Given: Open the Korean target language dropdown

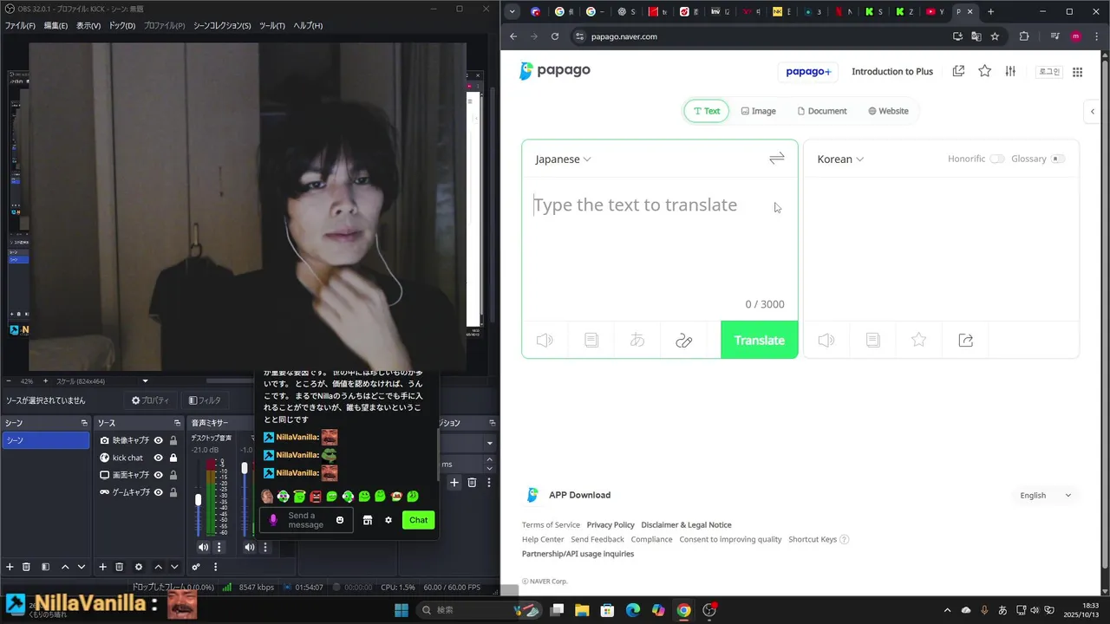Looking at the screenshot, I should coord(840,159).
